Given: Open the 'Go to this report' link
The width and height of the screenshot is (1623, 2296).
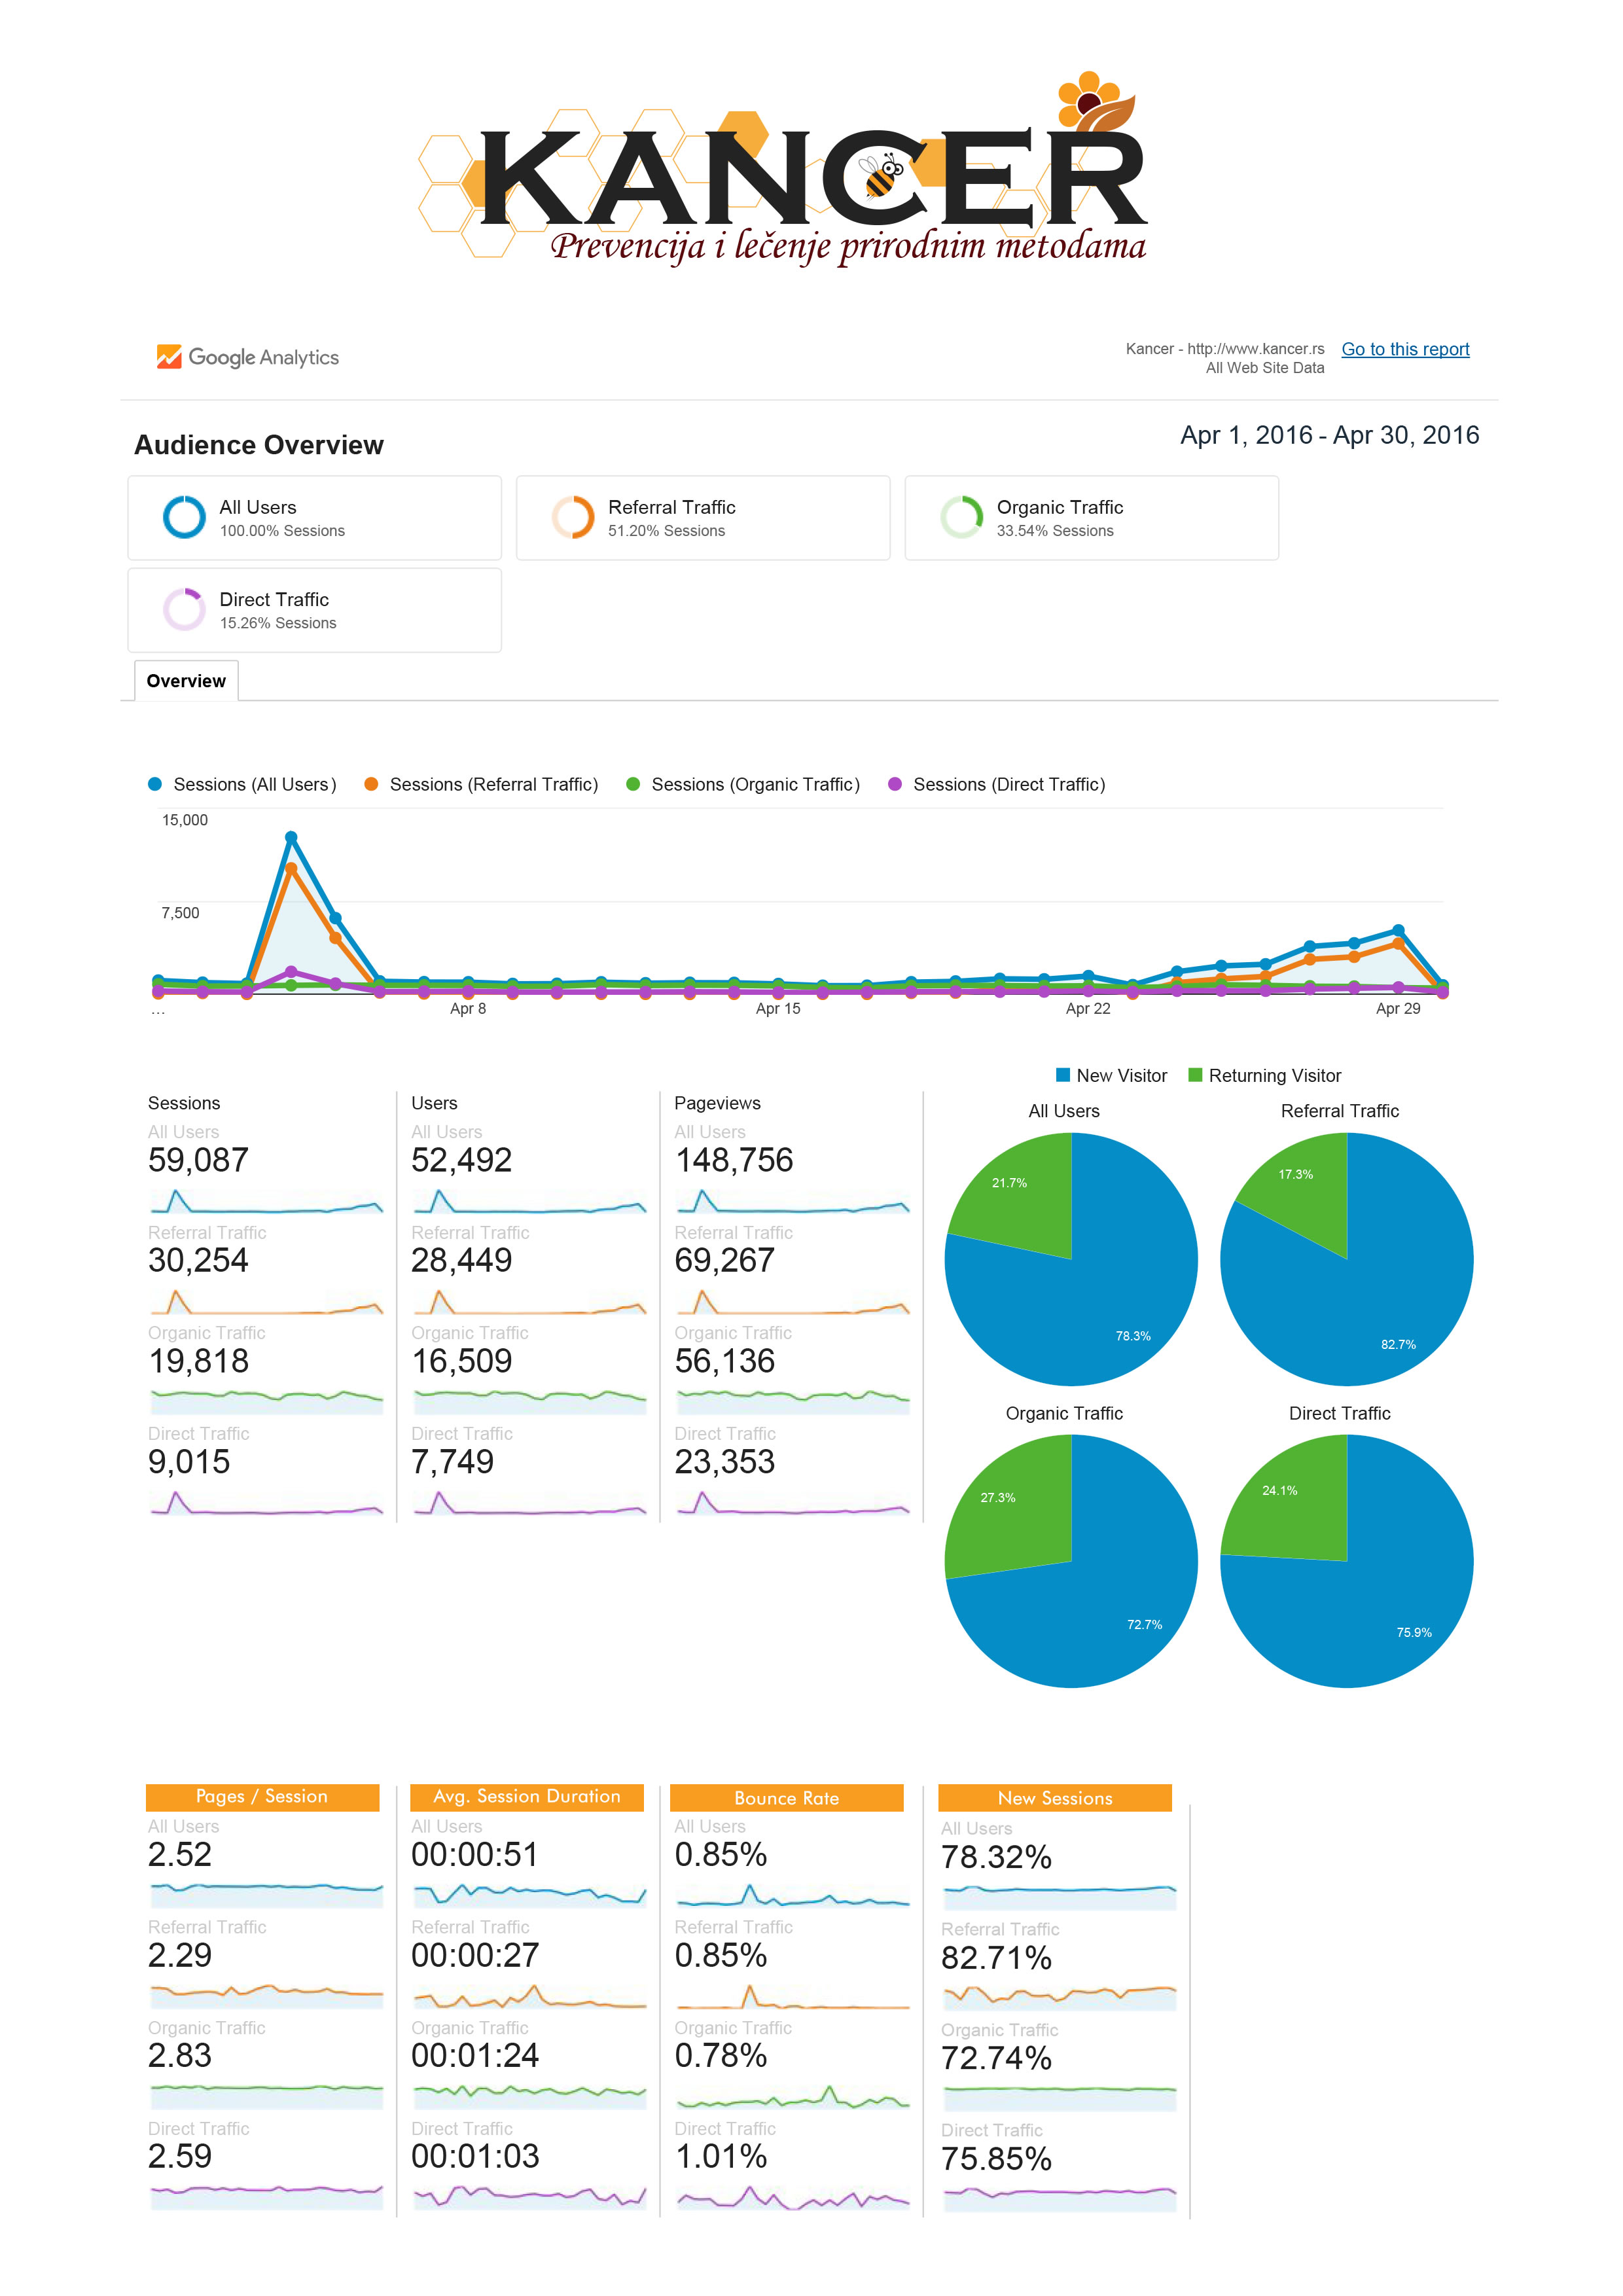Looking at the screenshot, I should coord(1405,349).
